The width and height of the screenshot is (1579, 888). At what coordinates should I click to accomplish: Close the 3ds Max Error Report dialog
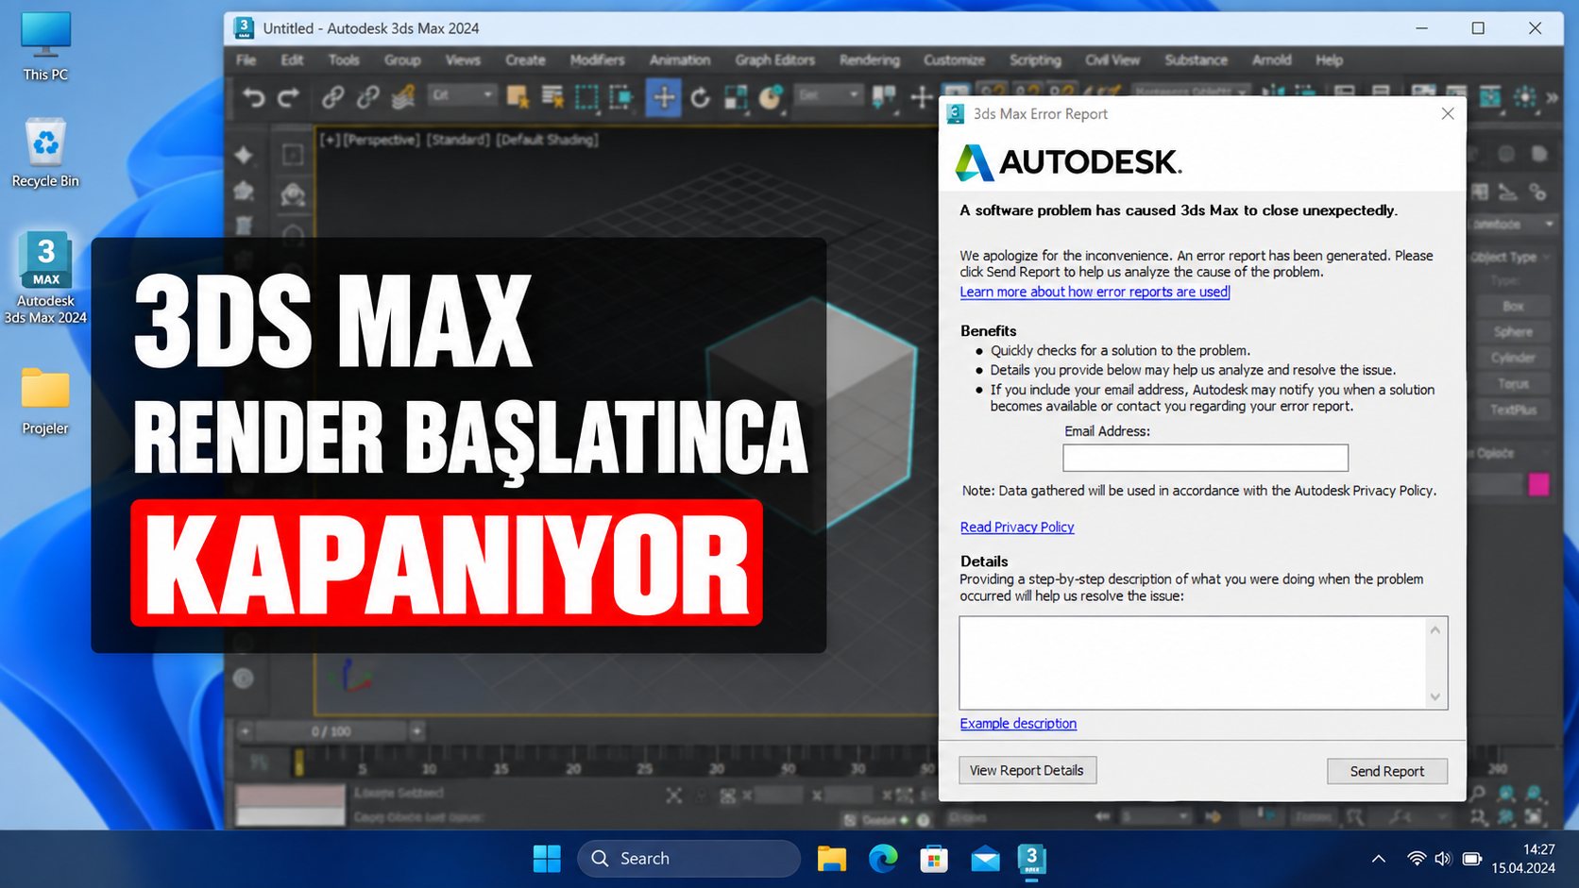[1448, 113]
